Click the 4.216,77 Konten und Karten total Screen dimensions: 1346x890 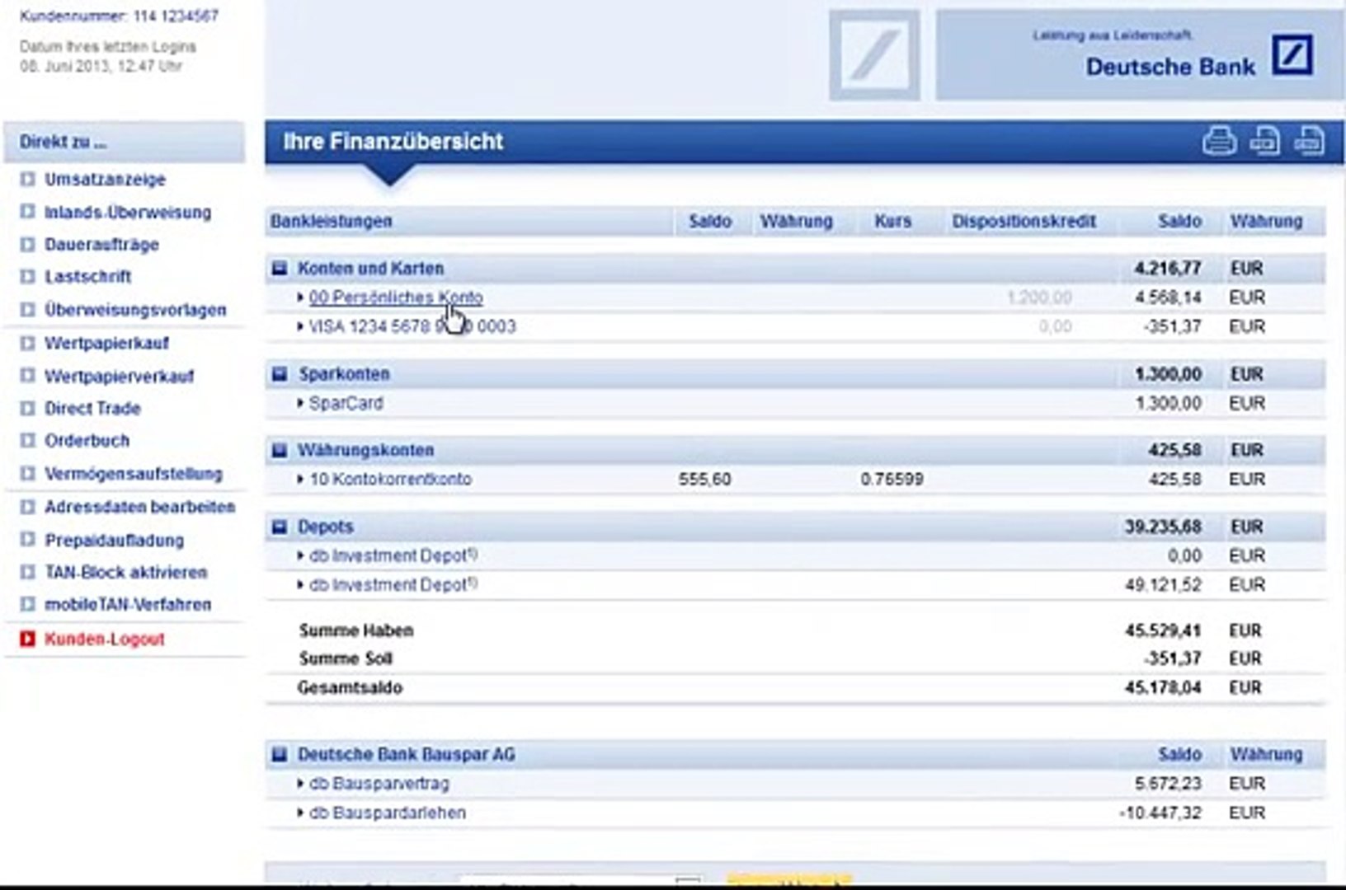click(1168, 268)
